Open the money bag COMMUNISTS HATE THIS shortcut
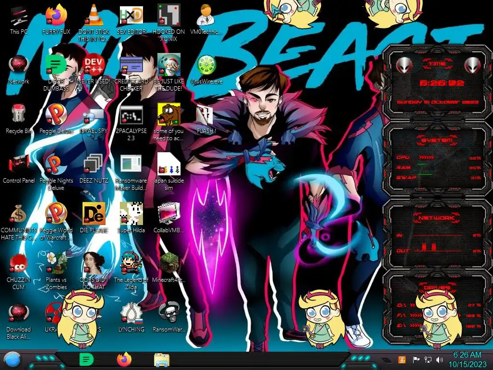493x370 pixels. pos(19,222)
